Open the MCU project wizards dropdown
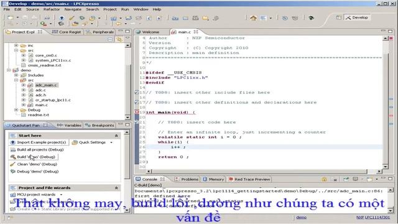 coord(61,195)
